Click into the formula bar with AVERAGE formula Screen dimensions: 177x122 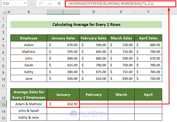point(120,4)
